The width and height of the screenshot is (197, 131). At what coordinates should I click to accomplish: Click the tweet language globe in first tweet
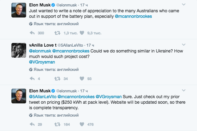tap(31, 24)
